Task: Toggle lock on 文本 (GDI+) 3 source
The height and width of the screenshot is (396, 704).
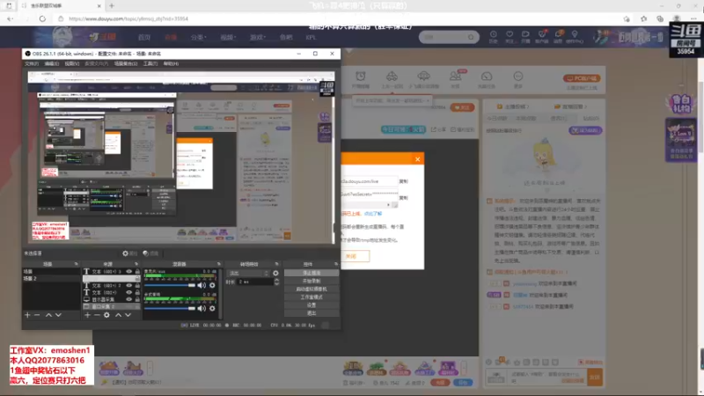Action: (137, 272)
